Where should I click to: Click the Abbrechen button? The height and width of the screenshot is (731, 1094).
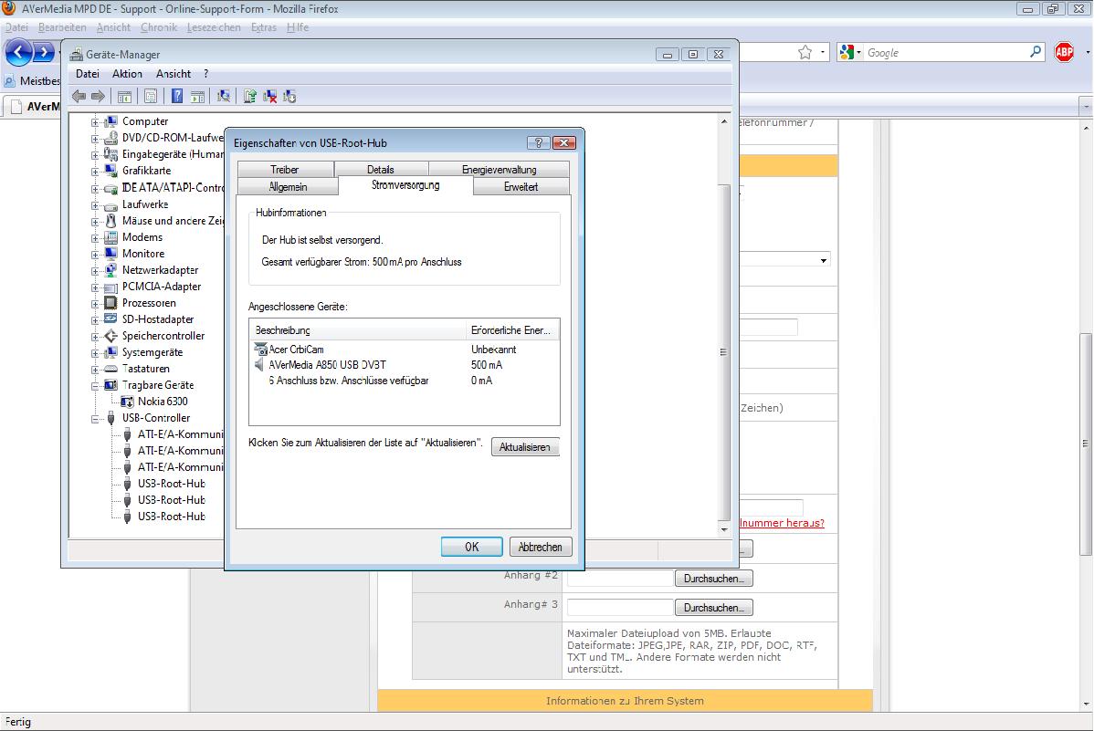[540, 547]
